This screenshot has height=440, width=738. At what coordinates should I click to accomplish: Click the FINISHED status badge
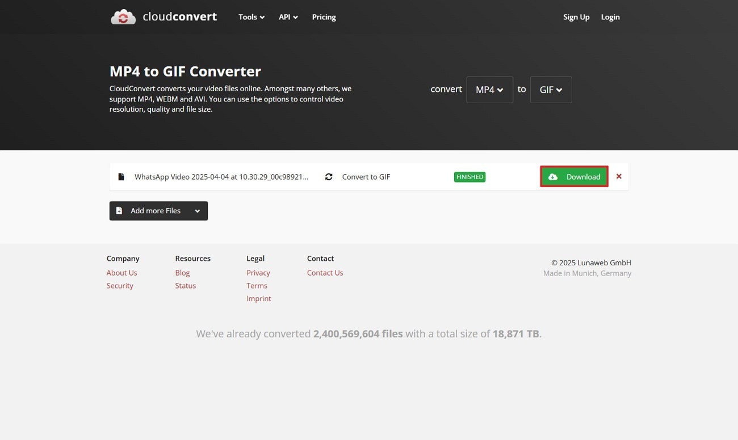coord(469,177)
